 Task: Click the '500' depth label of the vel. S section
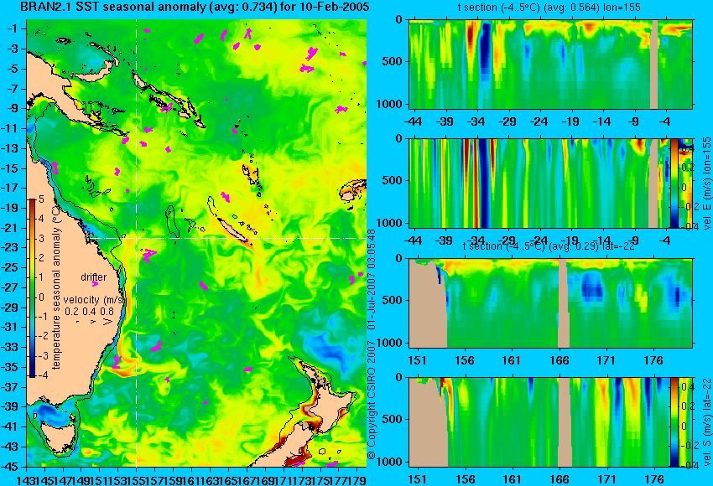pyautogui.click(x=393, y=419)
